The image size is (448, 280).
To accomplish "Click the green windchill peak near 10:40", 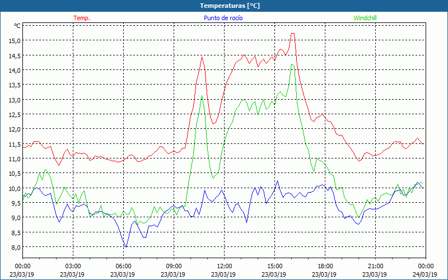I will click(x=202, y=96).
